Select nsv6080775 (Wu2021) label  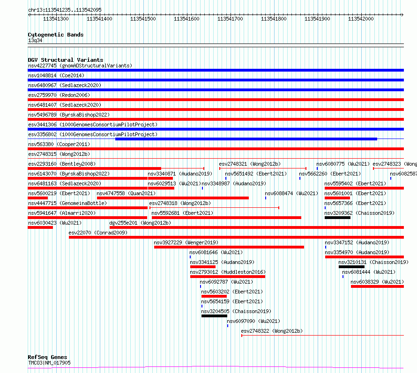343,164
